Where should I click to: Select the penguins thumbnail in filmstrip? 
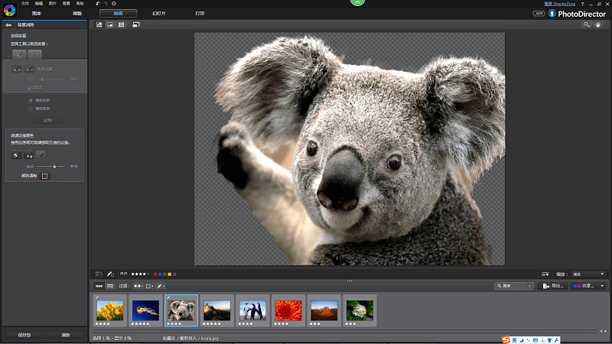(251, 309)
